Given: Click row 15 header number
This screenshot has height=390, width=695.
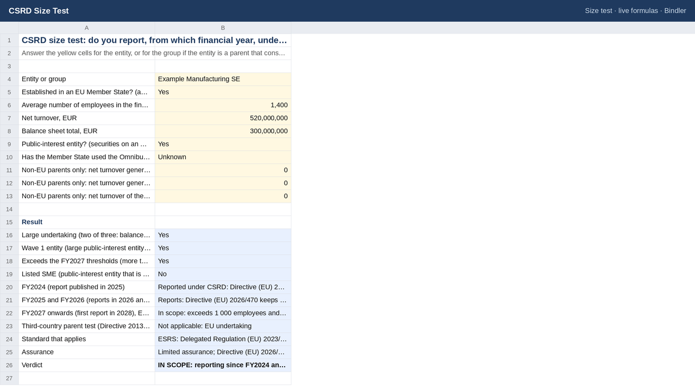Looking at the screenshot, I should (x=9, y=222).
